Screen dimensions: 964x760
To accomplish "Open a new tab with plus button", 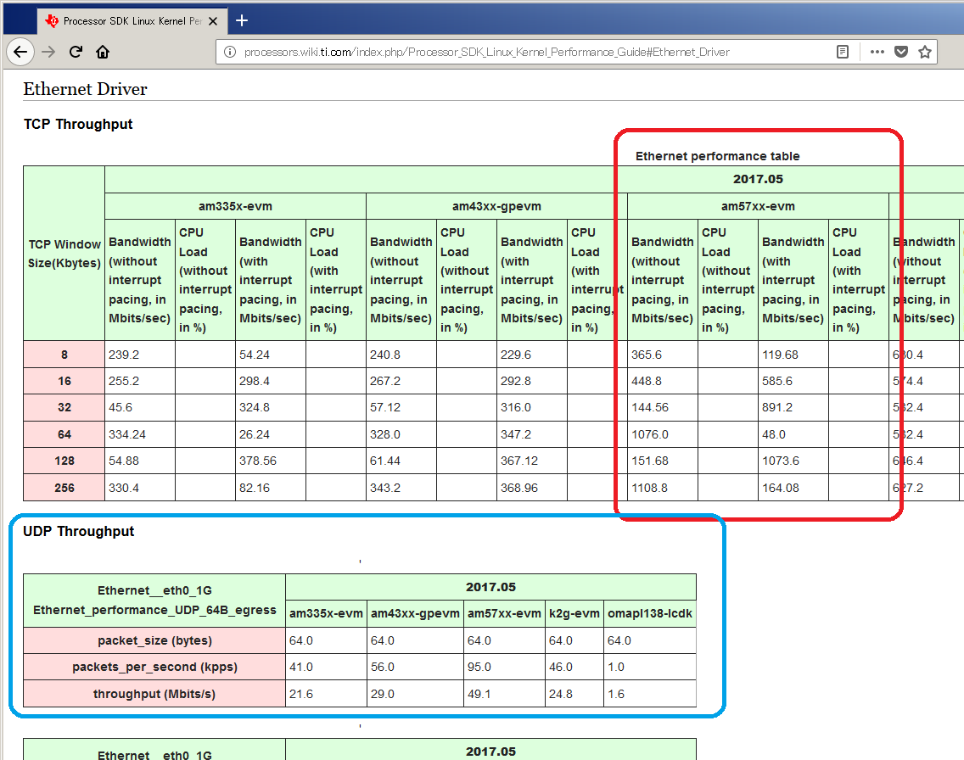I will pos(242,21).
